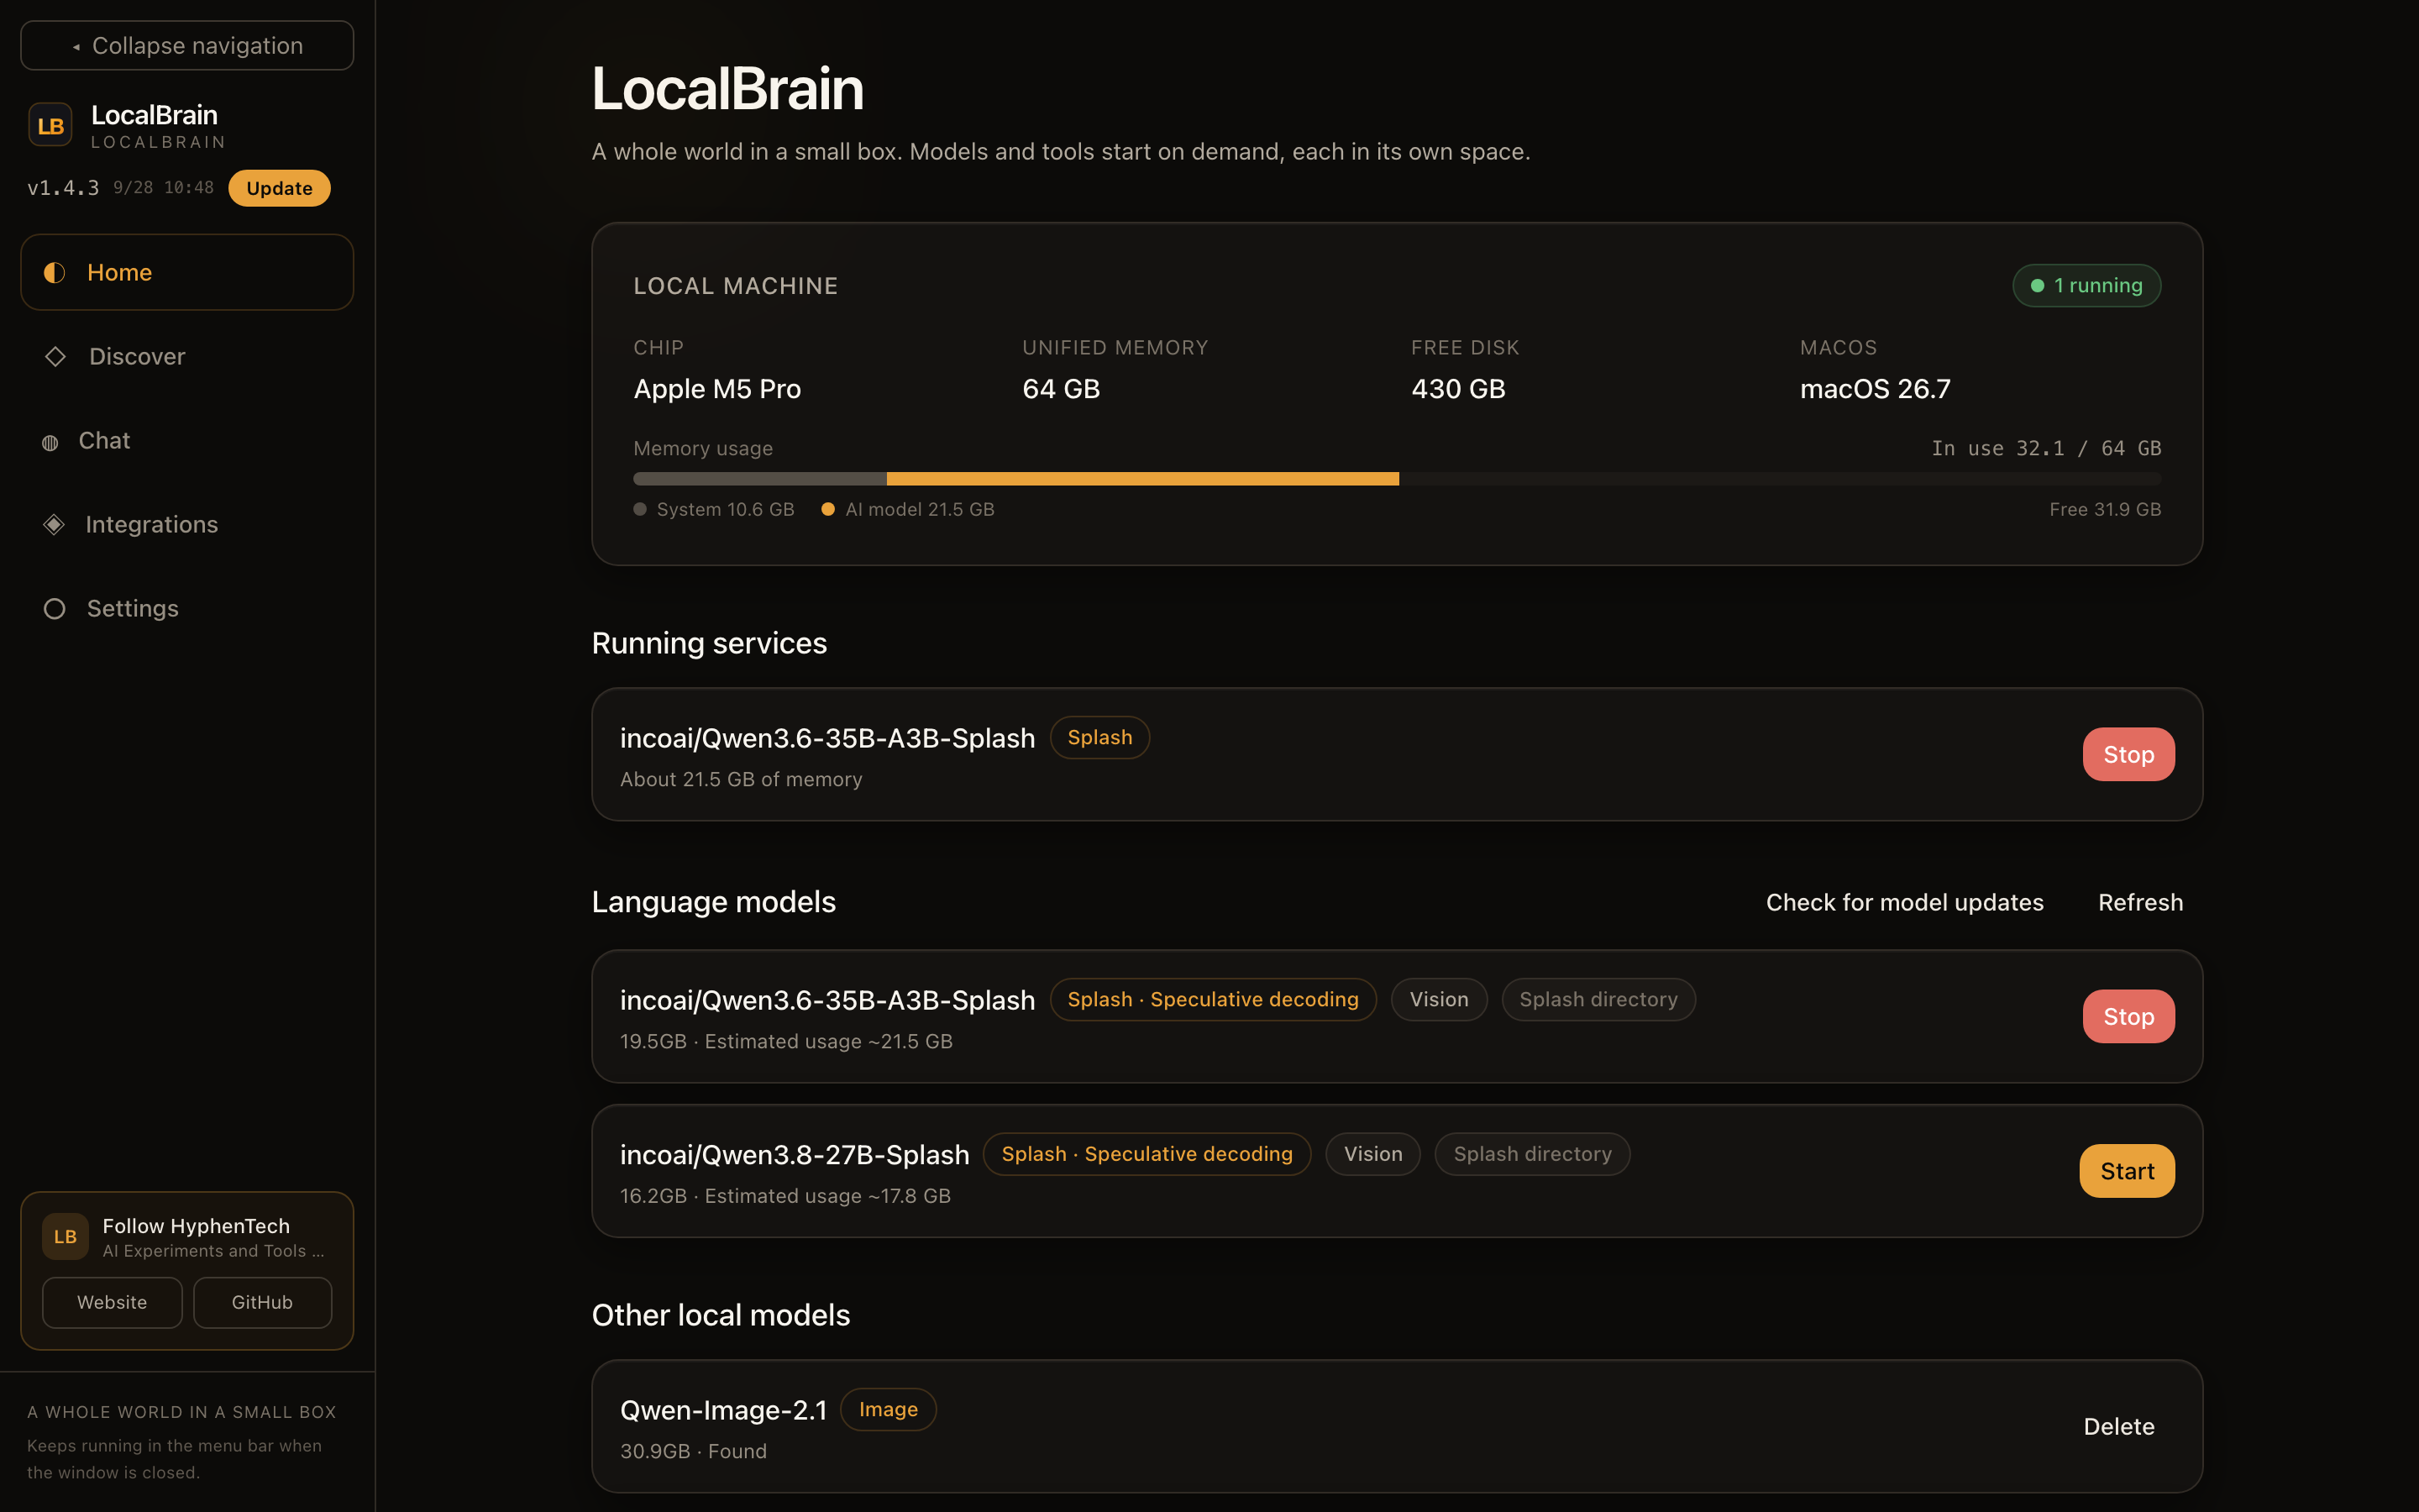
Task: Go to the Discover page
Action: pyautogui.click(x=187, y=356)
